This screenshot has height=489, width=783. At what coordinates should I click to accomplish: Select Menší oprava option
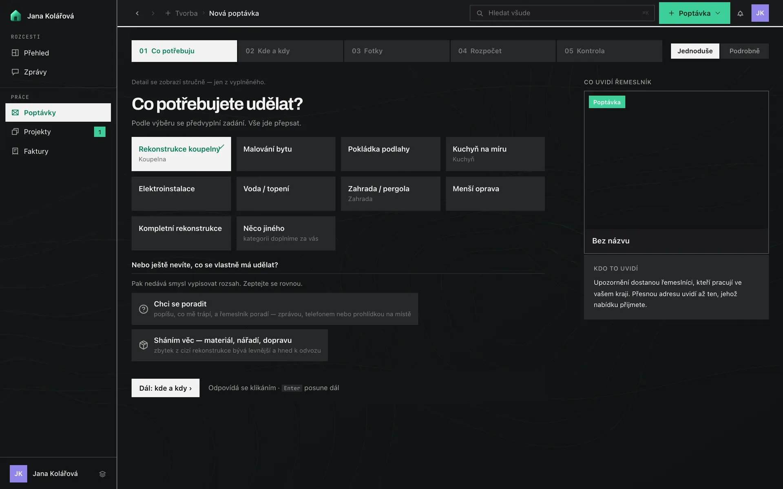pyautogui.click(x=495, y=194)
